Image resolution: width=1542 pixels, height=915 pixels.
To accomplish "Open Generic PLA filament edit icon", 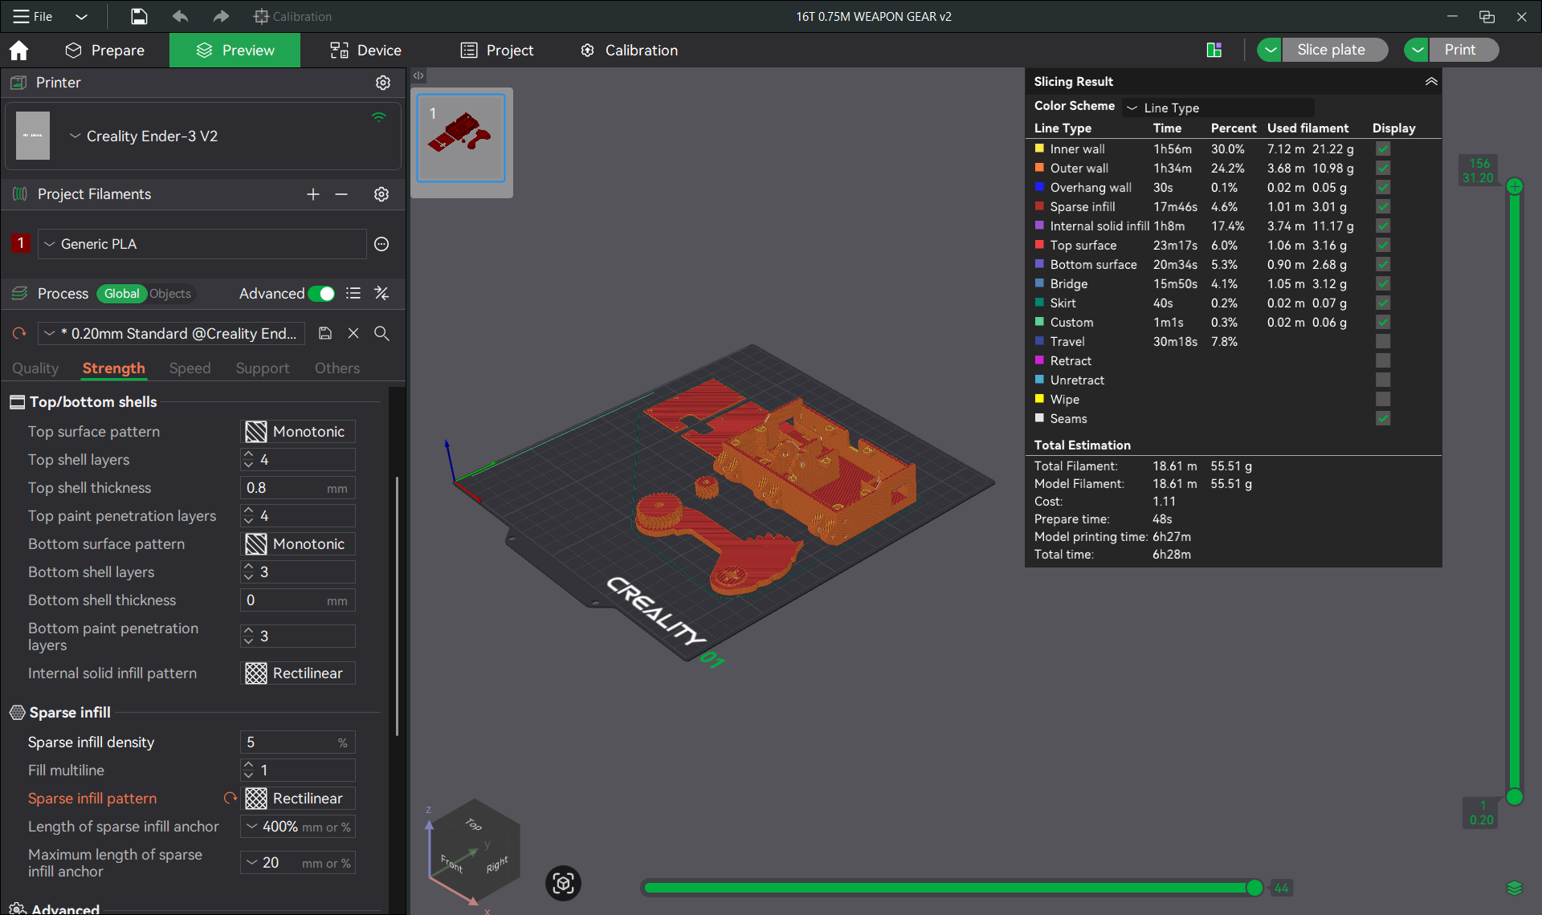I will pyautogui.click(x=381, y=244).
